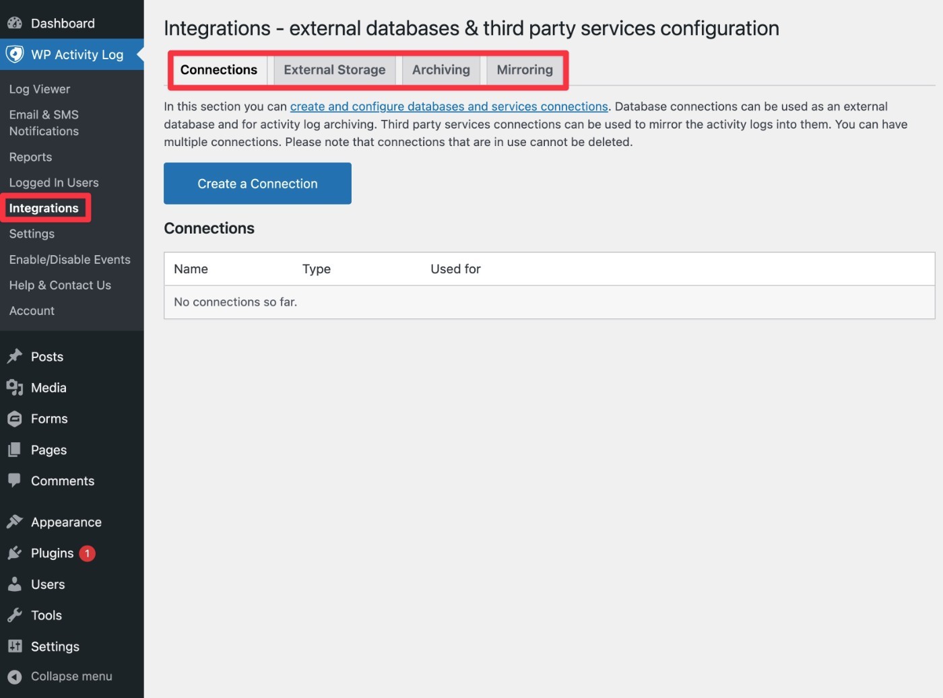Click the Dashboard gauge icon

(15, 24)
